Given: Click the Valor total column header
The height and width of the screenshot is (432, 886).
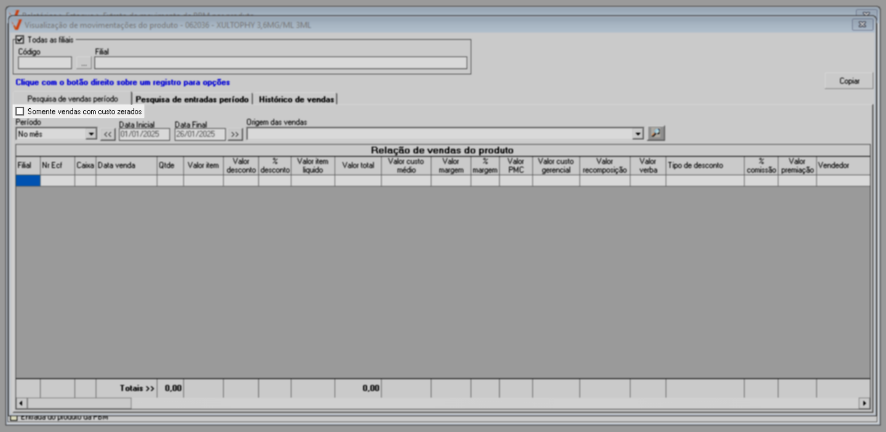Looking at the screenshot, I should (x=358, y=166).
